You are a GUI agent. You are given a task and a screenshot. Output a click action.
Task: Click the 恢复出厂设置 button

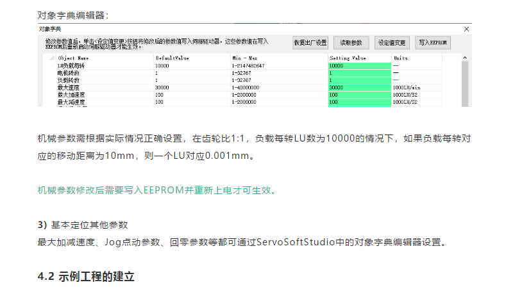tap(310, 43)
